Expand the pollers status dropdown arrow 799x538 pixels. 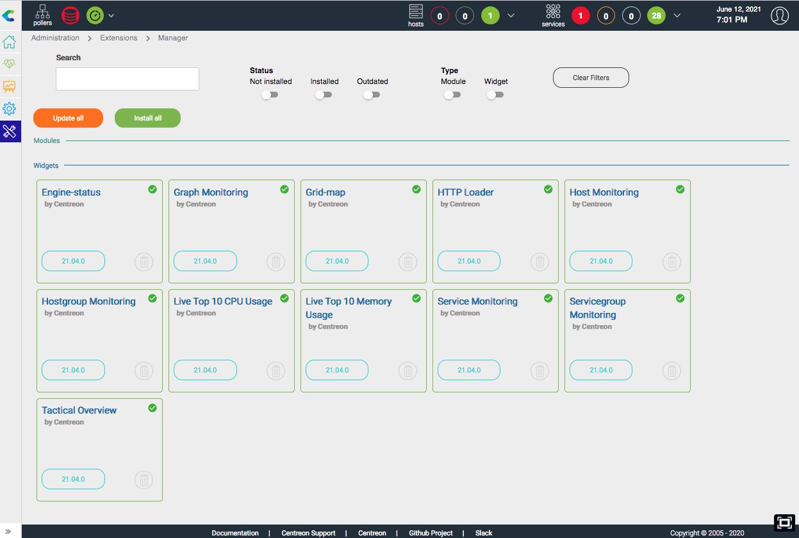coord(111,15)
